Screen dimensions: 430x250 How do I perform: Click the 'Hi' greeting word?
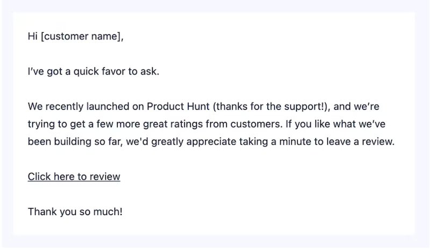point(32,37)
